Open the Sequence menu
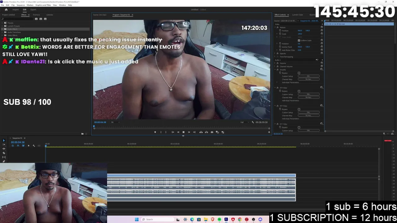 click(x=20, y=5)
